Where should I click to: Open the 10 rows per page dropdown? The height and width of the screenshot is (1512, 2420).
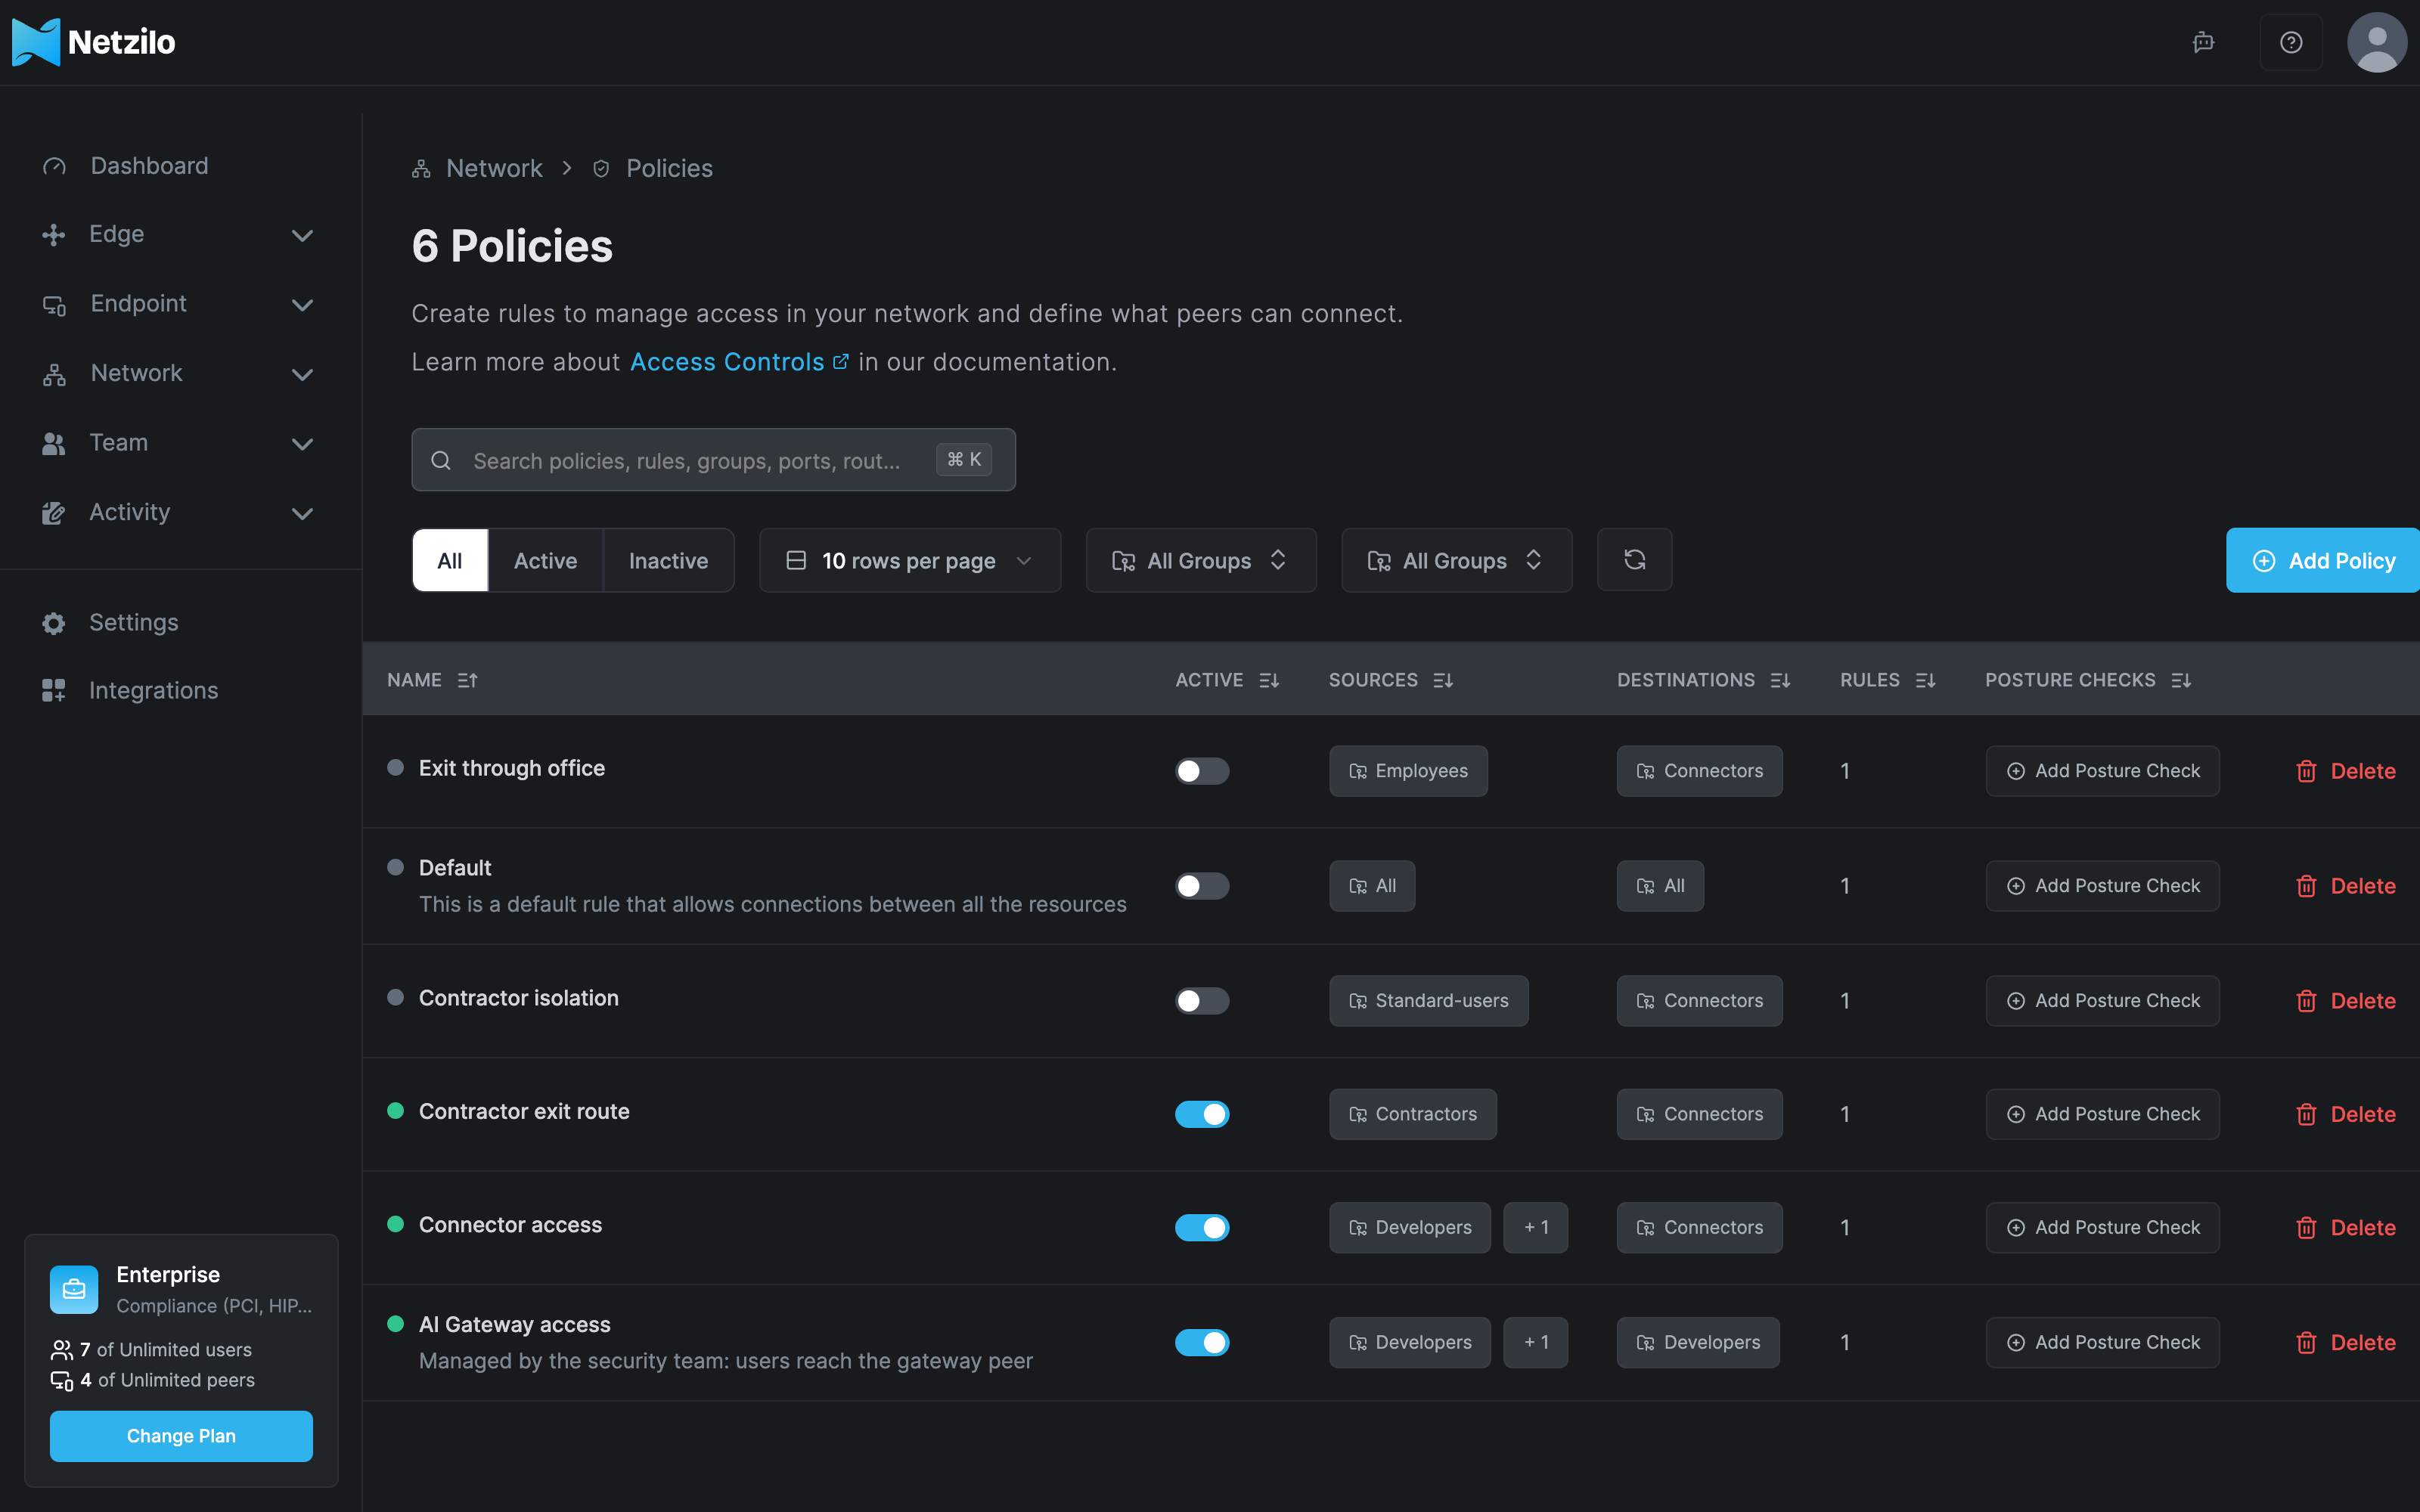point(909,560)
